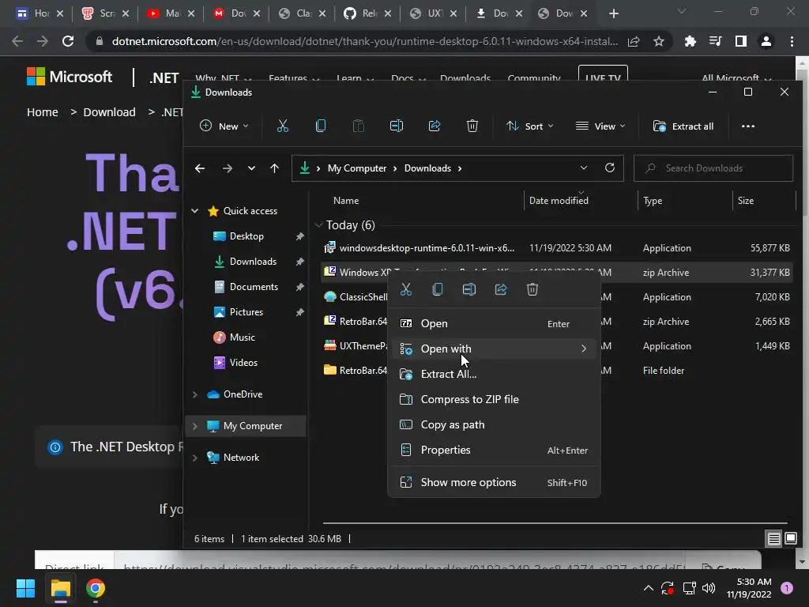Open recent locations dropdown arrow
Image resolution: width=809 pixels, height=607 pixels.
point(251,168)
